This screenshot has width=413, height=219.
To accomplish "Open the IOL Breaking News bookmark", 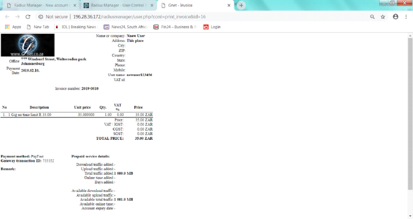I will click(x=76, y=27).
